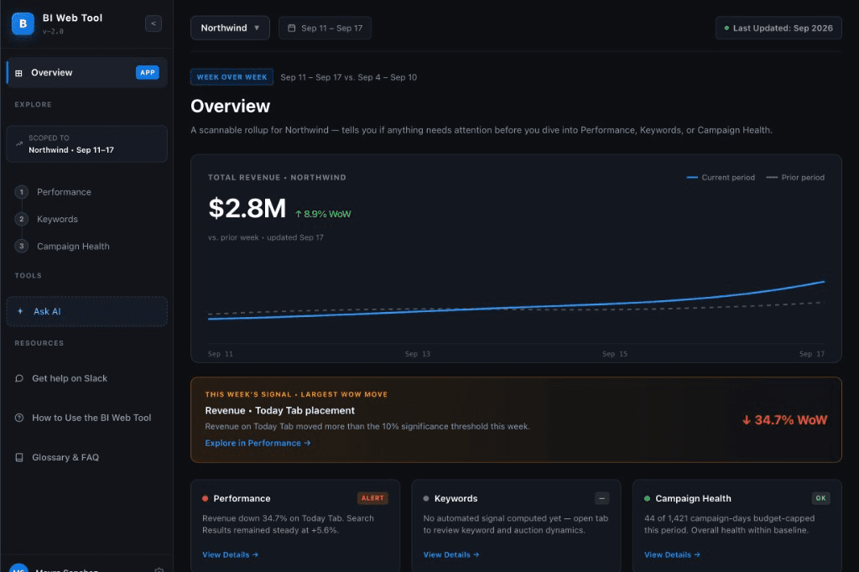
Task: Open the Sep 11 – Sep 17 date picker
Action: [x=325, y=28]
